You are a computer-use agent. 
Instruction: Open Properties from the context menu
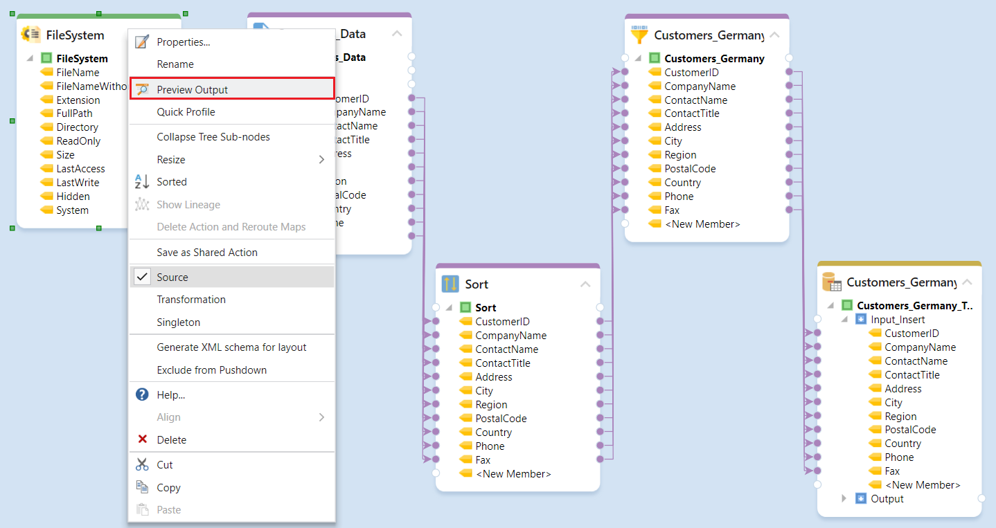coord(184,42)
